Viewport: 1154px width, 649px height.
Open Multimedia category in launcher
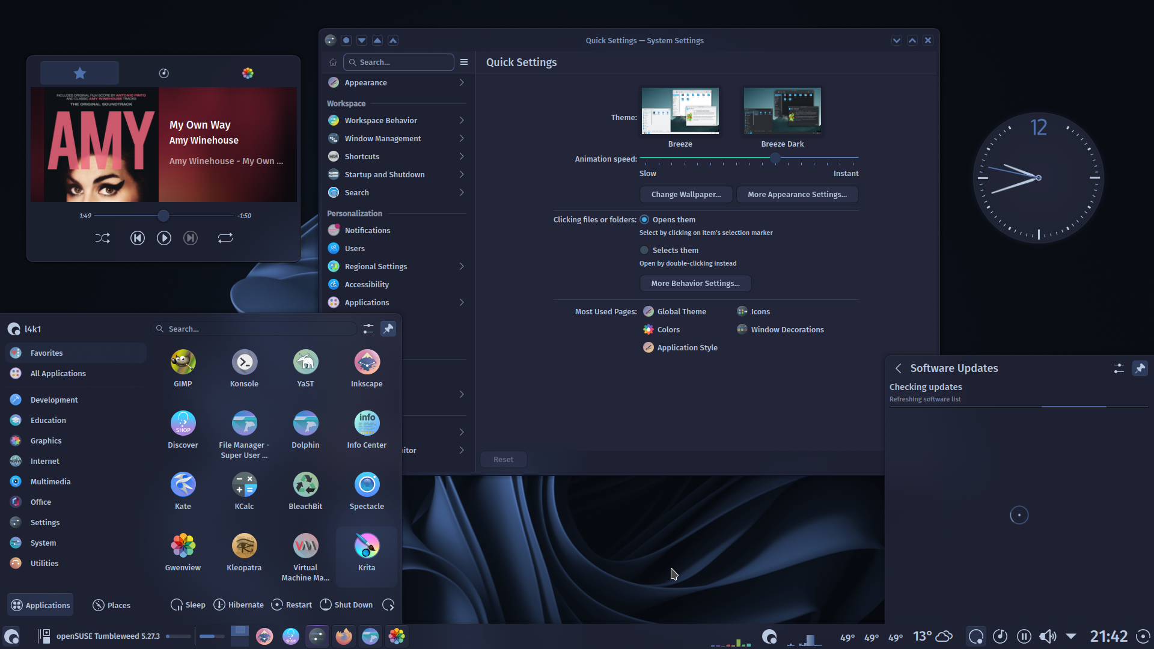coord(76,481)
